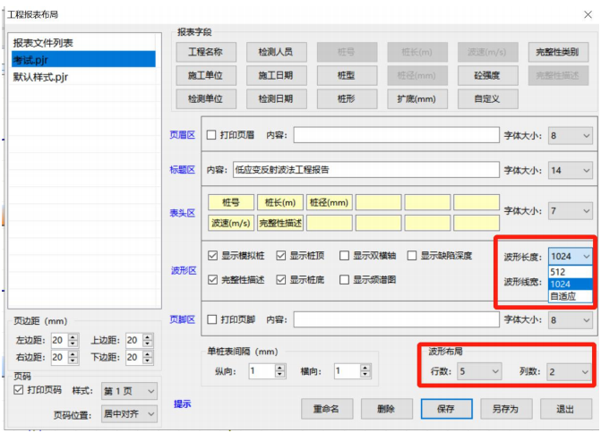
Task: Enable the 显示频谱图 checkbox
Action: click(x=344, y=280)
